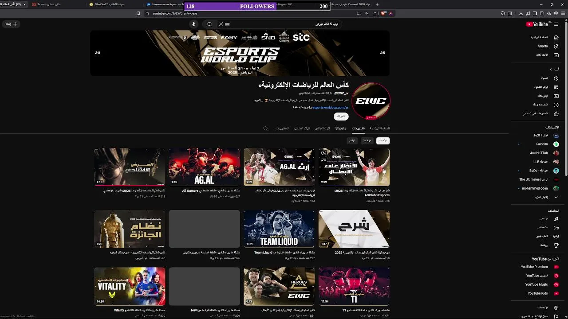This screenshot has width=568, height=319.
Task: Open a new browser tab with plus
Action: coord(377,4)
